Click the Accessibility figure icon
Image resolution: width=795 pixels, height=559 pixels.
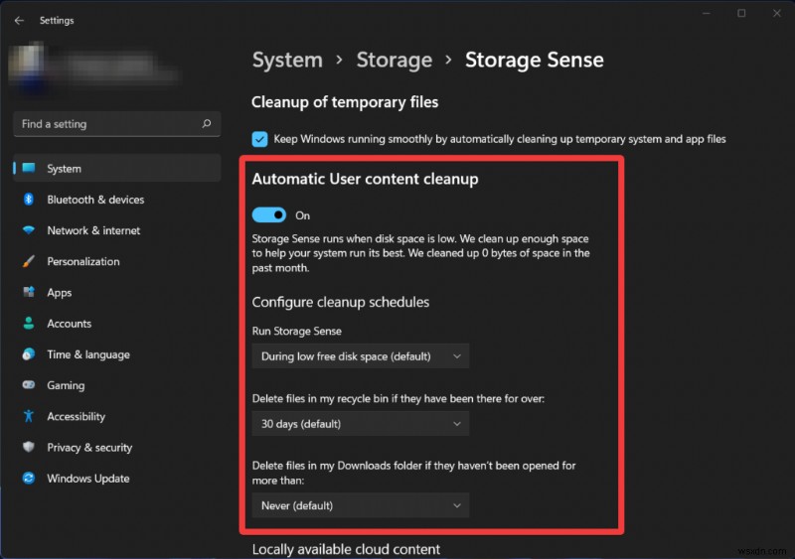pyautogui.click(x=29, y=416)
